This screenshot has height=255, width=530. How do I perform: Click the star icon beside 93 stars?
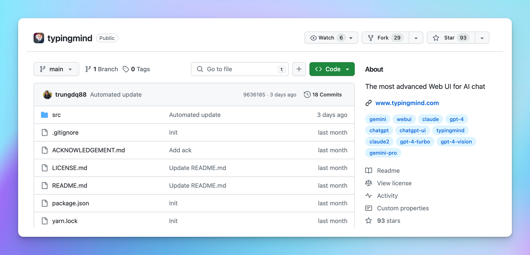tap(369, 221)
